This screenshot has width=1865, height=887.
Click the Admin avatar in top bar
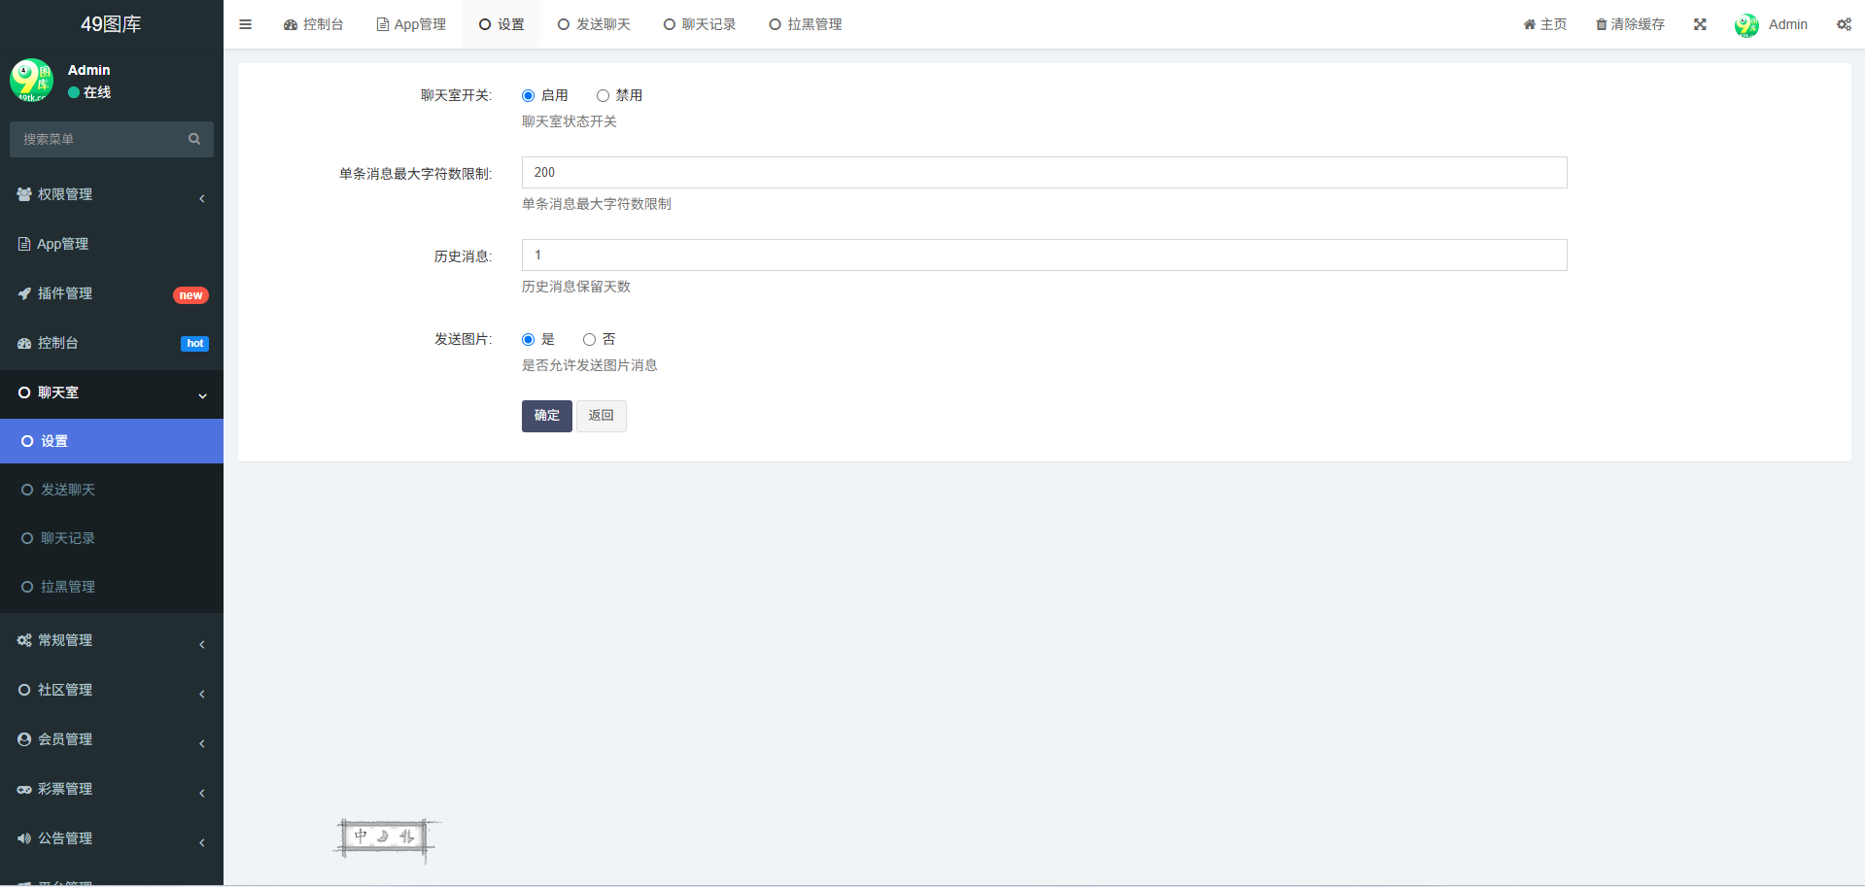1746,25
